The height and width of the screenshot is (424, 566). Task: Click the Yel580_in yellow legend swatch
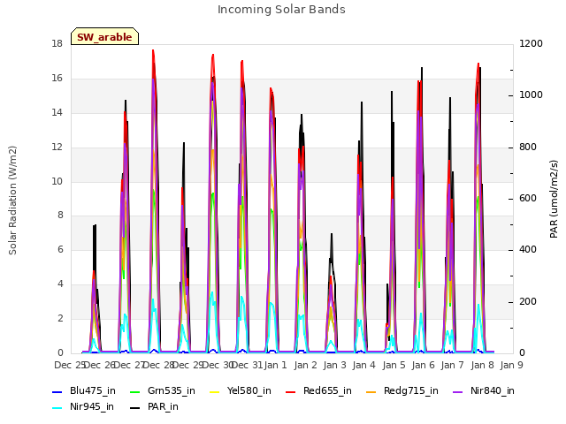tap(214, 392)
